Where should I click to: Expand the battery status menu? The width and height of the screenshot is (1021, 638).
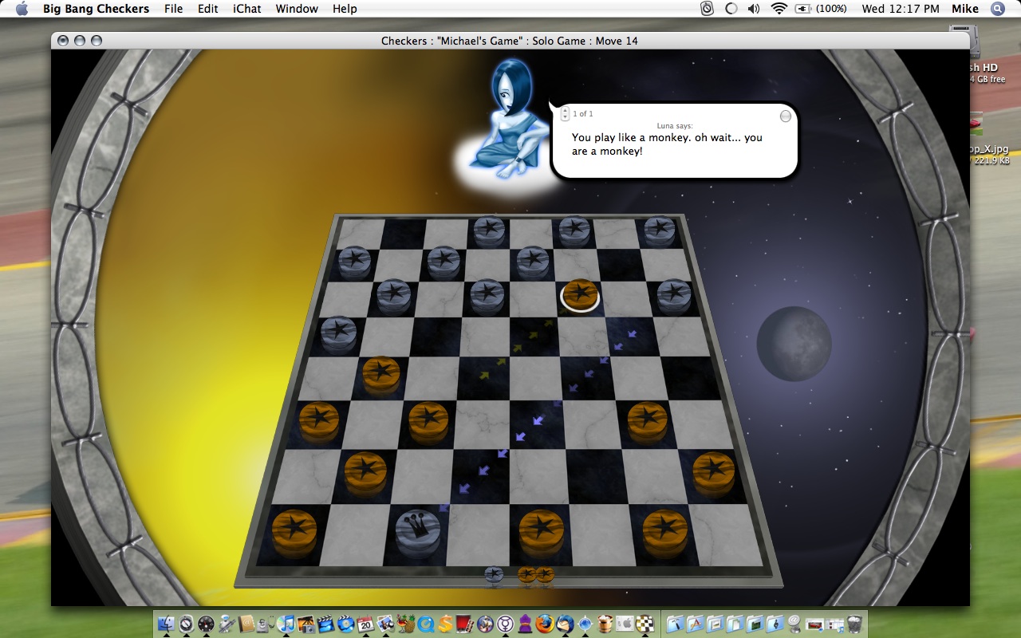[821, 9]
